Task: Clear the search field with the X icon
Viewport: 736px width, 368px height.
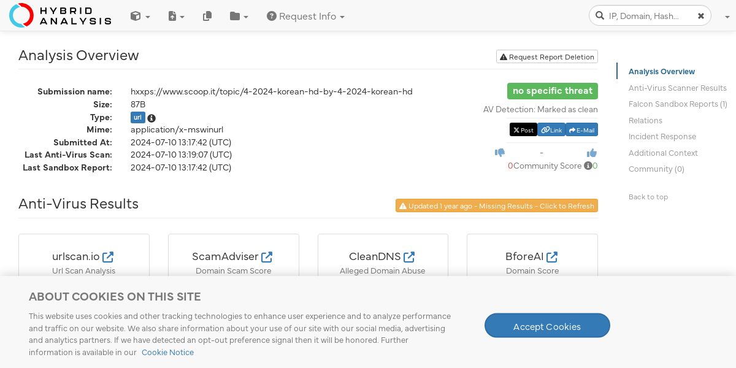Action: point(700,16)
